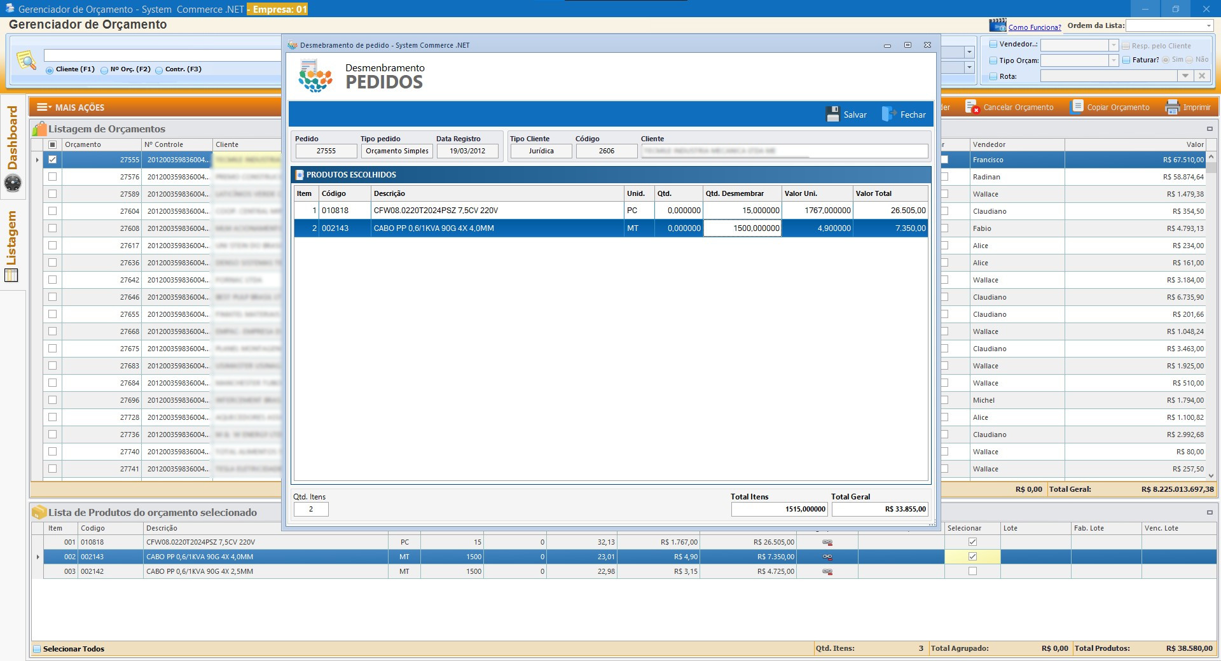The width and height of the screenshot is (1221, 661).
Task: Open the MAIS AÇÕES menu
Action: 71,108
